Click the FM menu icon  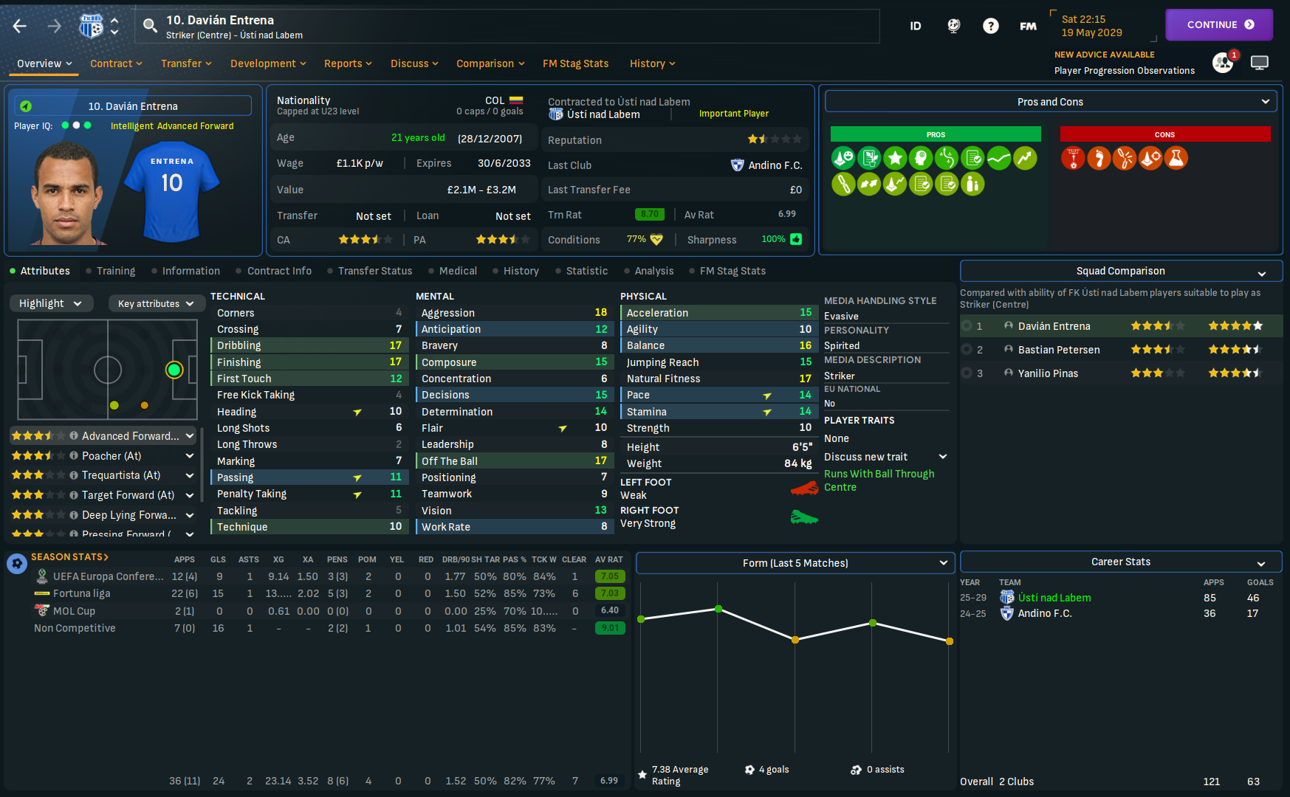pyautogui.click(x=1028, y=26)
